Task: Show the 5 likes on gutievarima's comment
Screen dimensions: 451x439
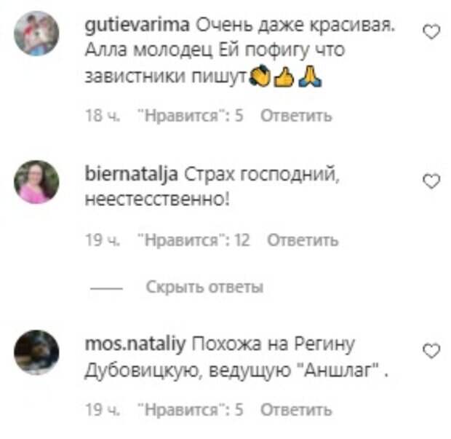Action: coord(191,116)
